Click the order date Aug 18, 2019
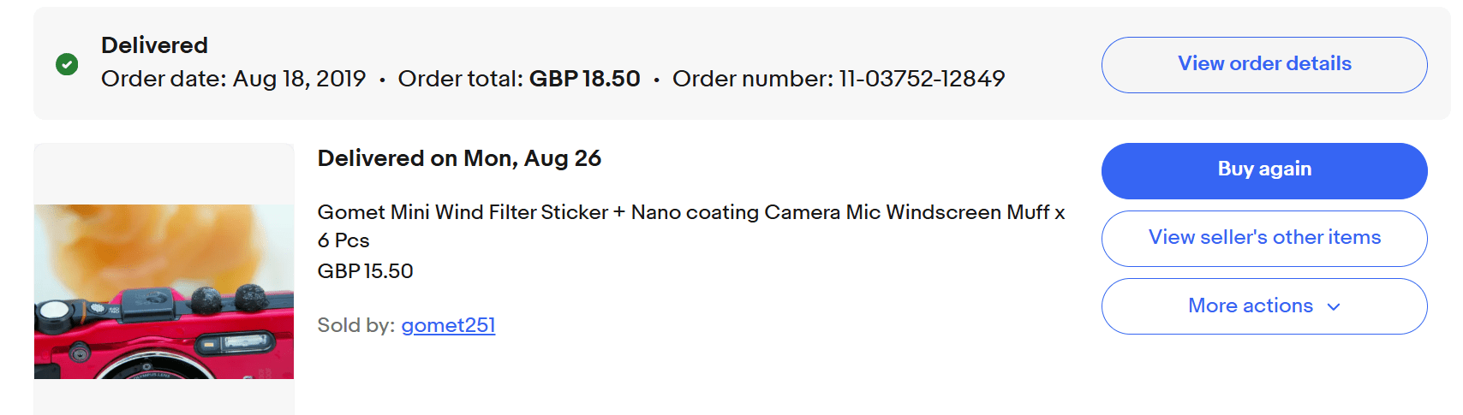Image resolution: width=1463 pixels, height=415 pixels. [x=299, y=79]
